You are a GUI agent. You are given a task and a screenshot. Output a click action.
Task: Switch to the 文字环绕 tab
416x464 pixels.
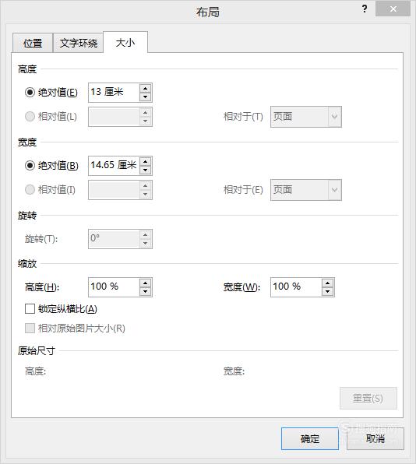click(79, 43)
